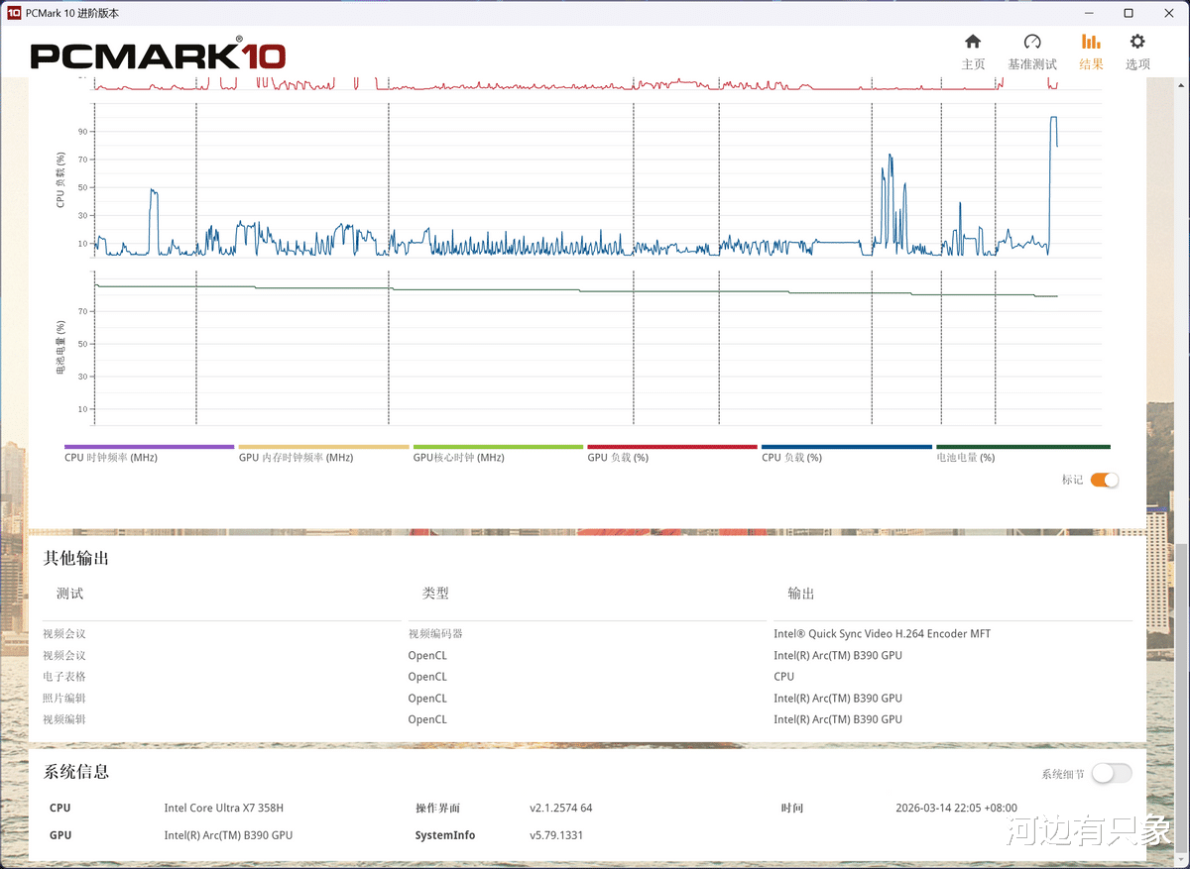Turn off the 标记 markers switch
This screenshot has height=869, width=1190.
click(x=1104, y=480)
